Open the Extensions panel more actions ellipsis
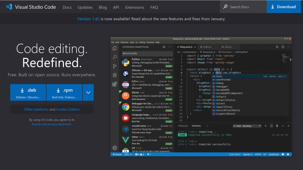 click(x=170, y=47)
